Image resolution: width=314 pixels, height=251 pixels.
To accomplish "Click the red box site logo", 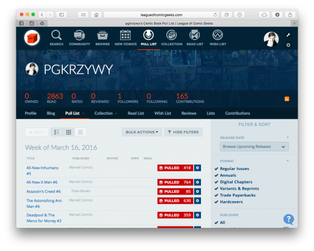I will (32, 38).
